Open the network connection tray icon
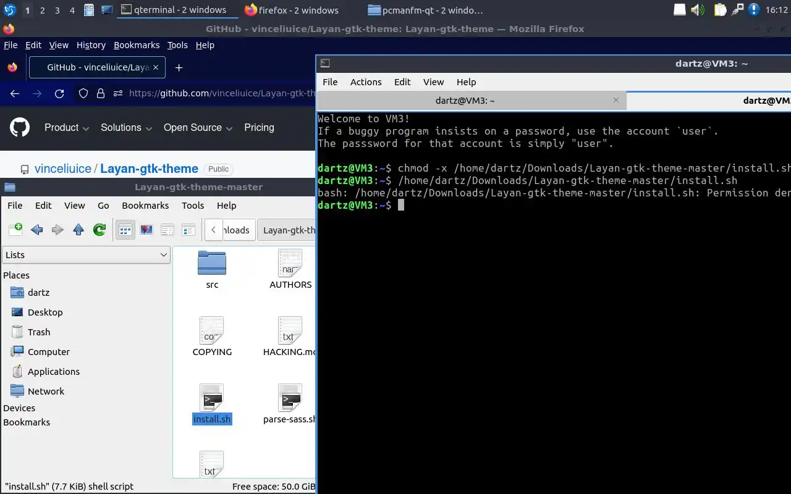Viewport: 791px width, 494px height. click(x=737, y=10)
